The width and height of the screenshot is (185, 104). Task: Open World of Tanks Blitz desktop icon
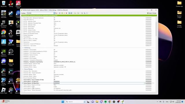coord(4,14)
